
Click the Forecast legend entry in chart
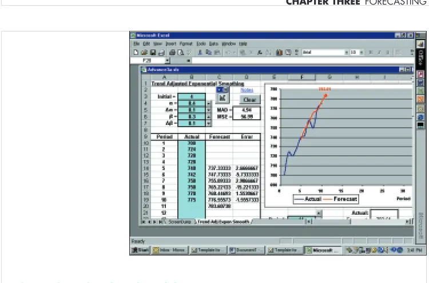pos(340,199)
